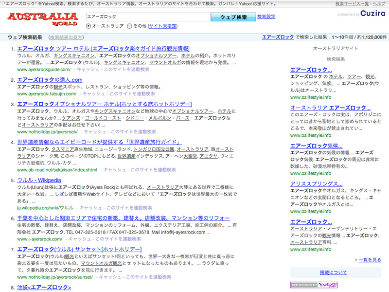Open the サイト未指定 link

(x=163, y=26)
